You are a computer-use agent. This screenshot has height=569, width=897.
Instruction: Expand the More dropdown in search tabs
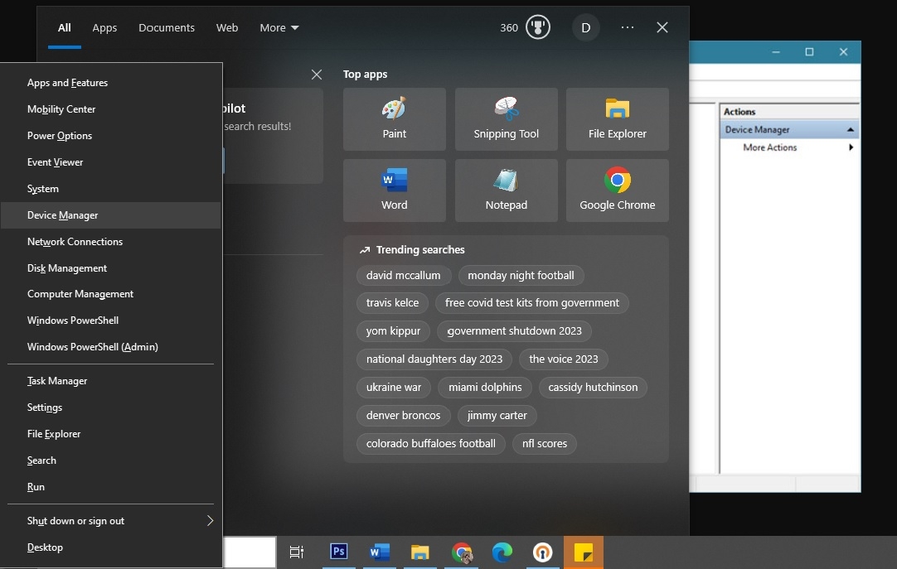coord(279,27)
